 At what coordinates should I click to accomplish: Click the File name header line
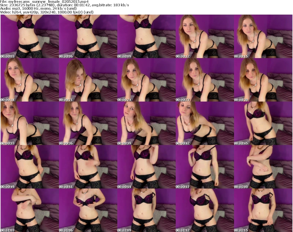[44, 2]
